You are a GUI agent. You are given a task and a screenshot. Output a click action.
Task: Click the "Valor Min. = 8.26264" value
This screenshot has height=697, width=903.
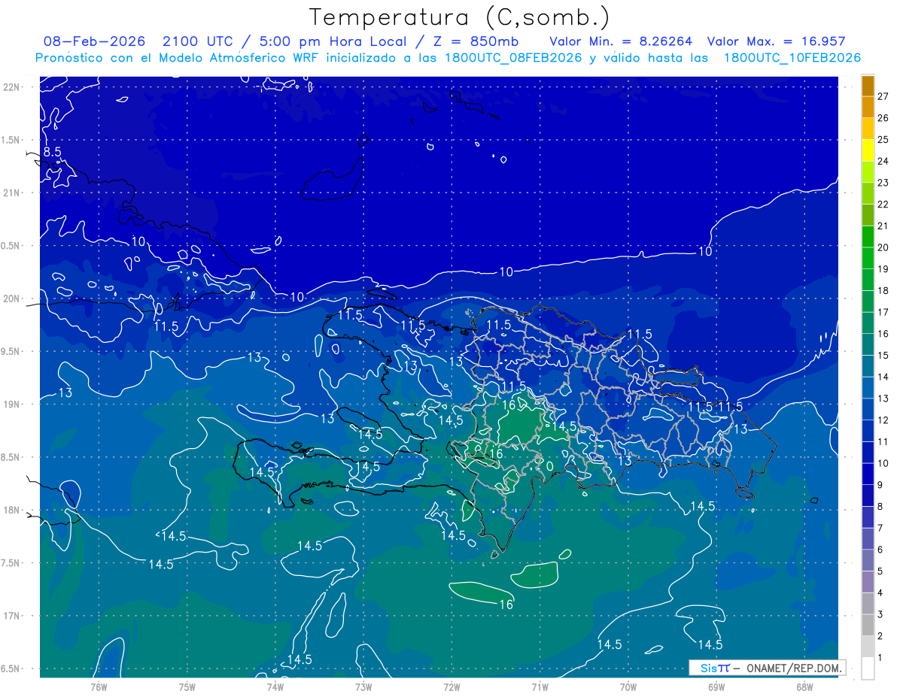point(621,41)
